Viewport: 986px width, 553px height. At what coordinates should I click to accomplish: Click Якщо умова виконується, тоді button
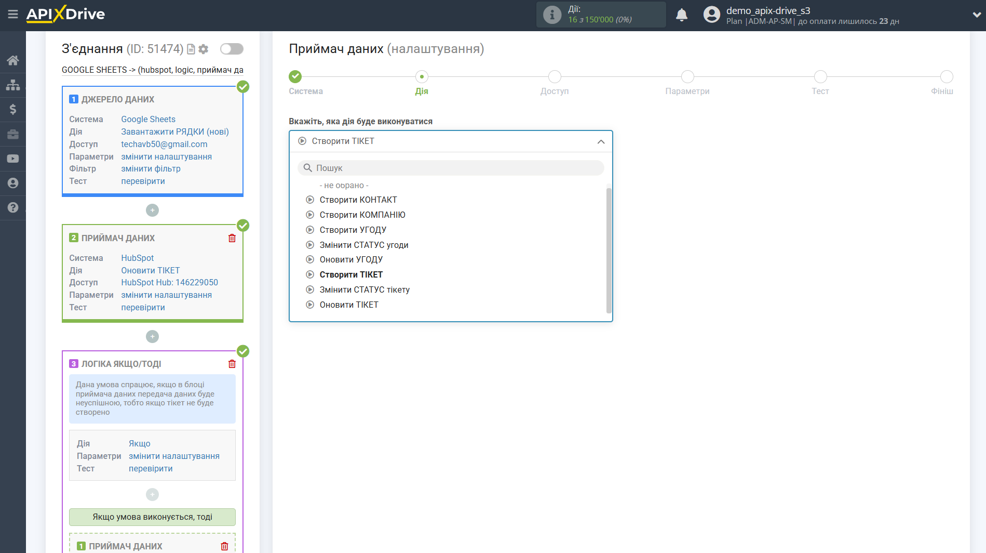(152, 517)
